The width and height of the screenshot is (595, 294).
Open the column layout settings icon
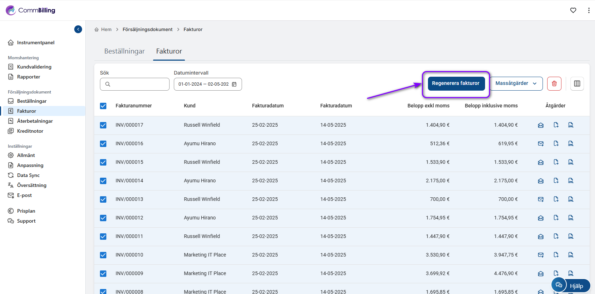click(577, 83)
